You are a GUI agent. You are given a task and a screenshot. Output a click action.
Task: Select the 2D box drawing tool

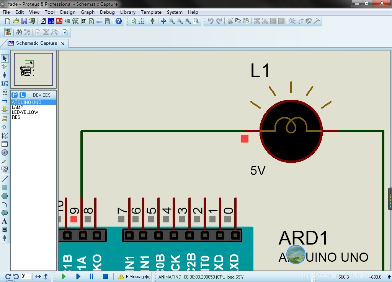[x=5, y=187]
